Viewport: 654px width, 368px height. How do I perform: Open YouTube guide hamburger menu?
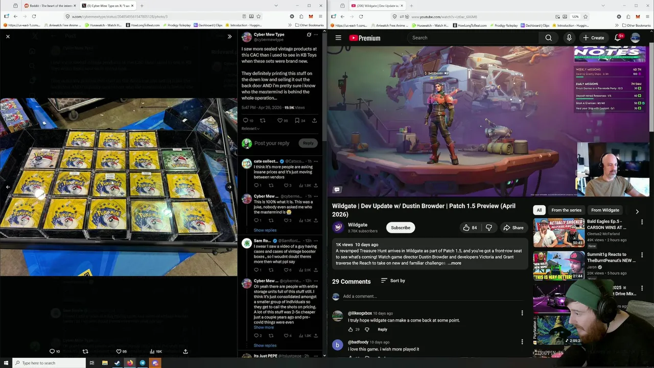pyautogui.click(x=338, y=38)
